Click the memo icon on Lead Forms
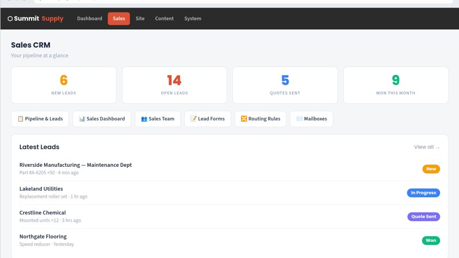459x258 pixels. [x=193, y=119]
